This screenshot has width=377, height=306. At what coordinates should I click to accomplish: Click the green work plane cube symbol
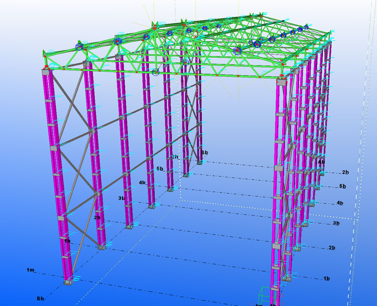click(x=266, y=295)
